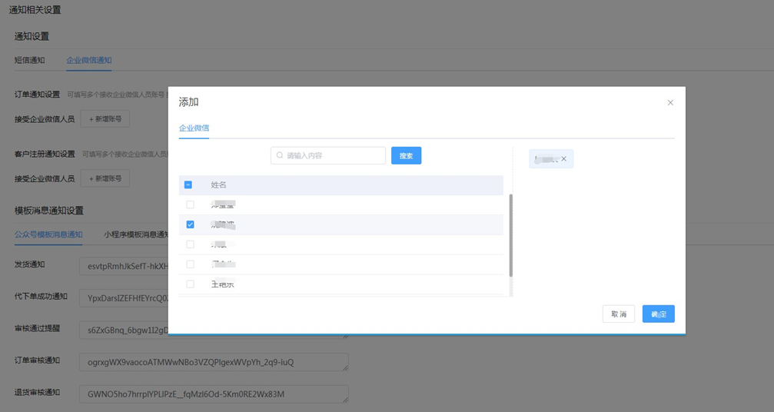774x412 pixels.
Task: Uncheck the currently checked person row
Action: coord(190,224)
